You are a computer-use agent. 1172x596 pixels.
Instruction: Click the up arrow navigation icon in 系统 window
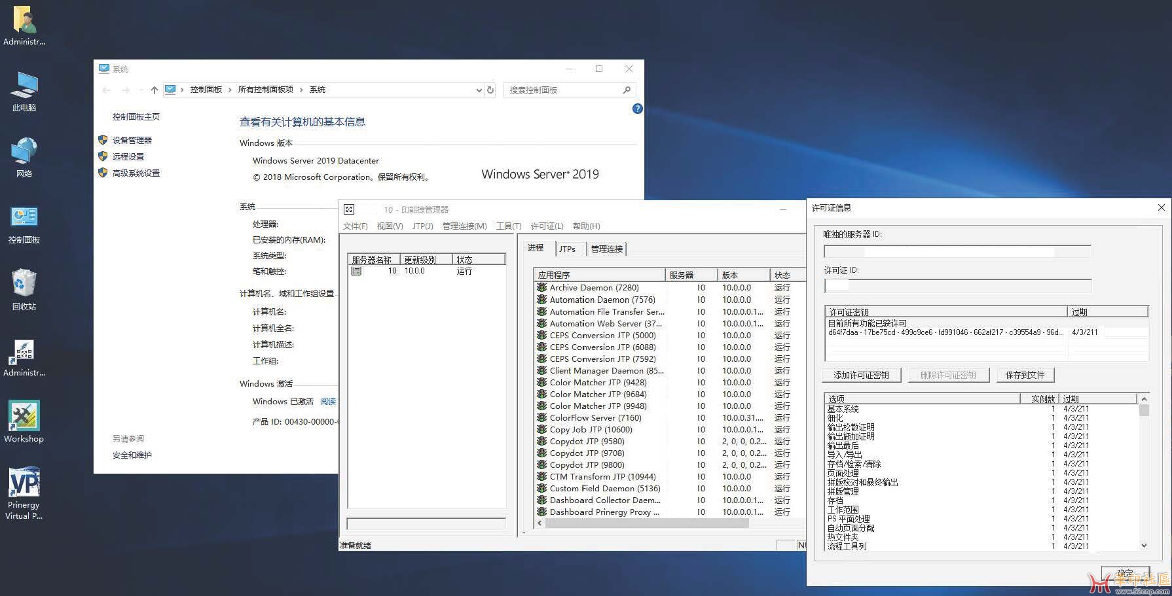point(155,90)
